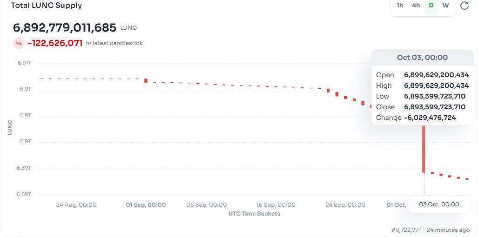This screenshot has width=478, height=237.
Task: Click the 01 Sep candlestick
Action: pos(146,80)
